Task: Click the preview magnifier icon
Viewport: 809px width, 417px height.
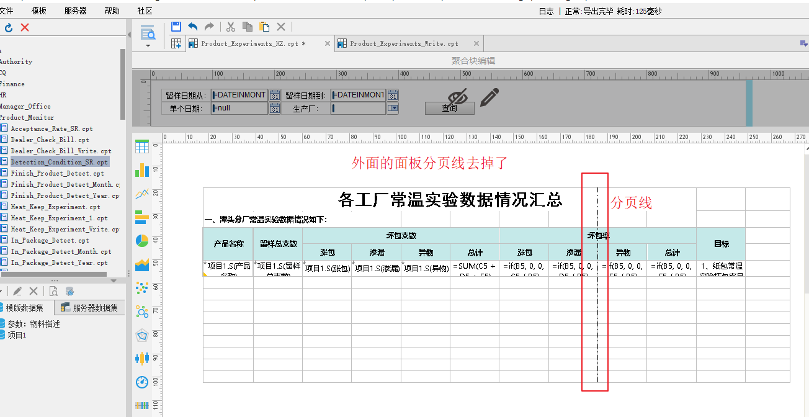Action: coord(148,33)
